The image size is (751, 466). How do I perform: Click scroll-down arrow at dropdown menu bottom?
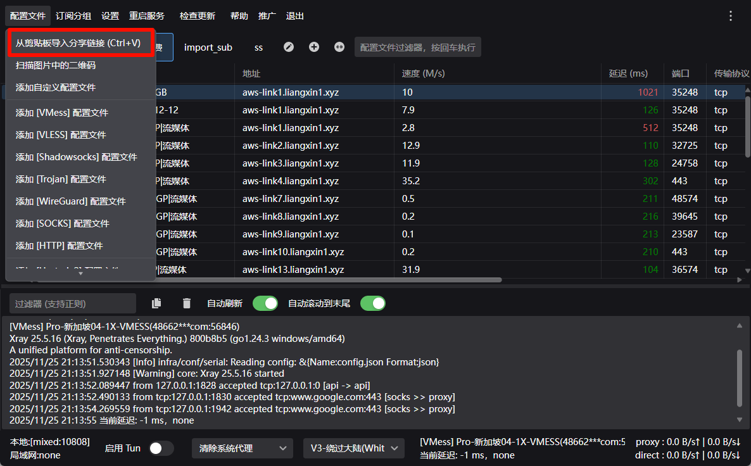(80, 274)
